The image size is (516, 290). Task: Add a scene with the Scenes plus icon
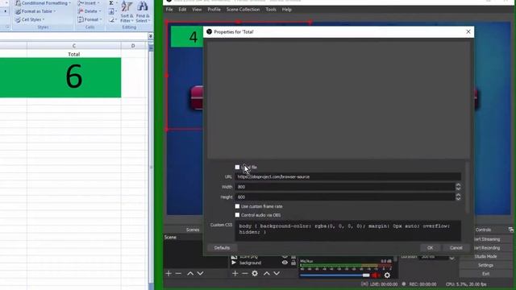pyautogui.click(x=169, y=273)
